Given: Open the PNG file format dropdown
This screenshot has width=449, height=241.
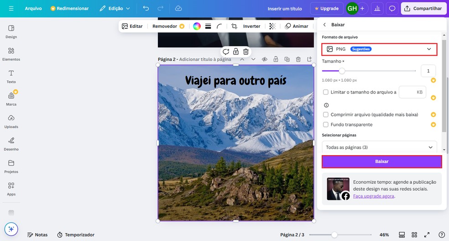Looking at the screenshot, I should tap(380, 49).
